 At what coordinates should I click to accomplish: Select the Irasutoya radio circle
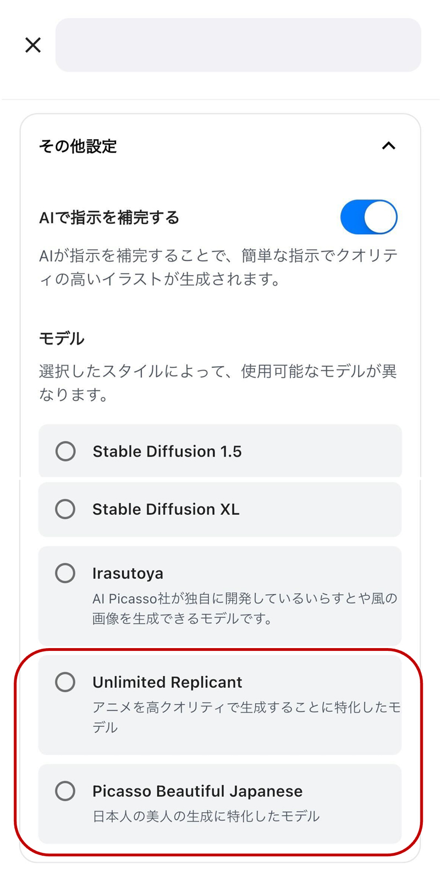65,573
